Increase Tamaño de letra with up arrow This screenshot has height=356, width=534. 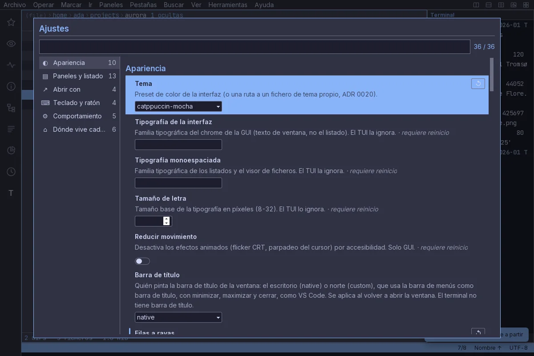point(166,218)
